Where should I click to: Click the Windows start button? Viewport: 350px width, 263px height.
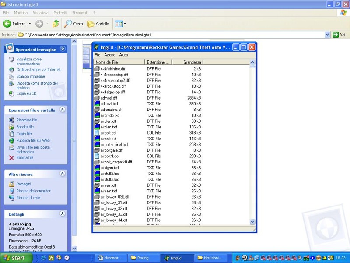16,258
